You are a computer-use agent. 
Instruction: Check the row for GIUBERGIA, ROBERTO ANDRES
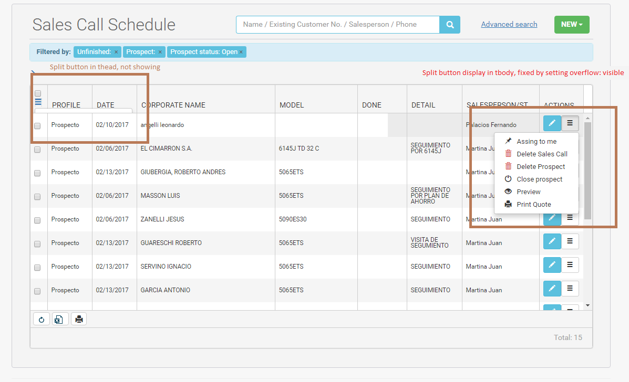pyautogui.click(x=37, y=173)
